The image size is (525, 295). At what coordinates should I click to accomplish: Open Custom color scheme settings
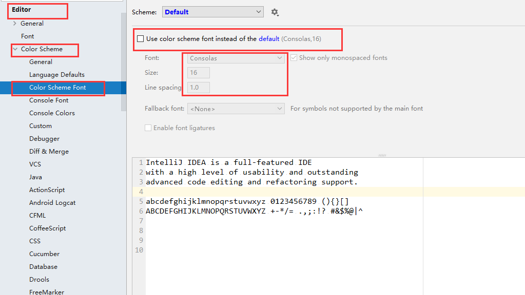coord(41,126)
